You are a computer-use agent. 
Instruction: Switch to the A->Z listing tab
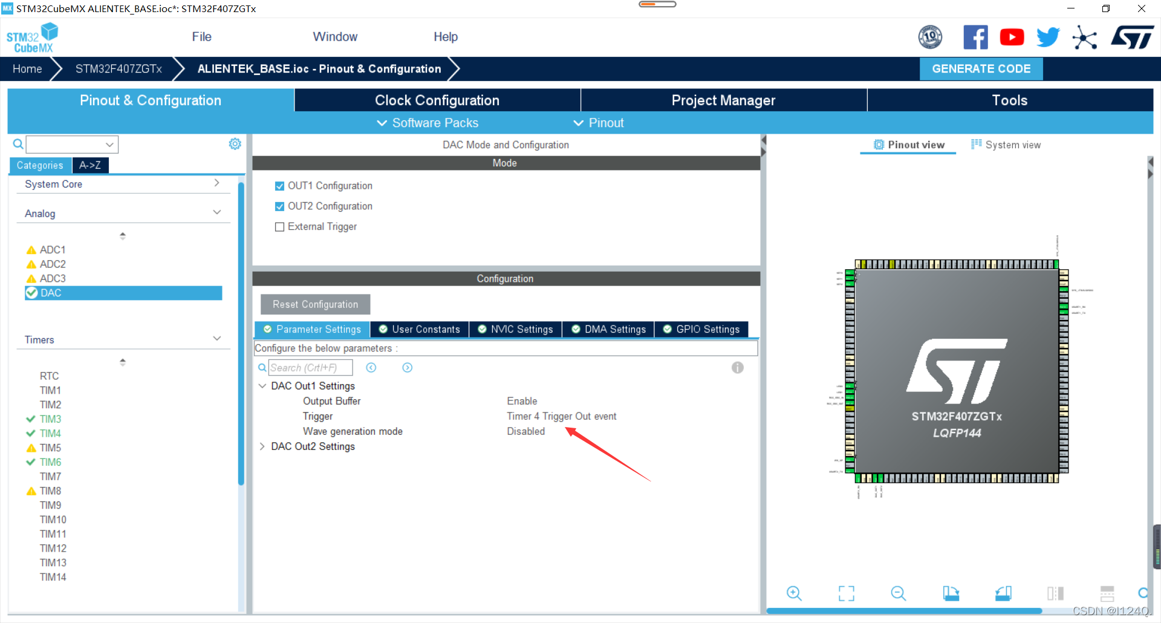point(90,165)
